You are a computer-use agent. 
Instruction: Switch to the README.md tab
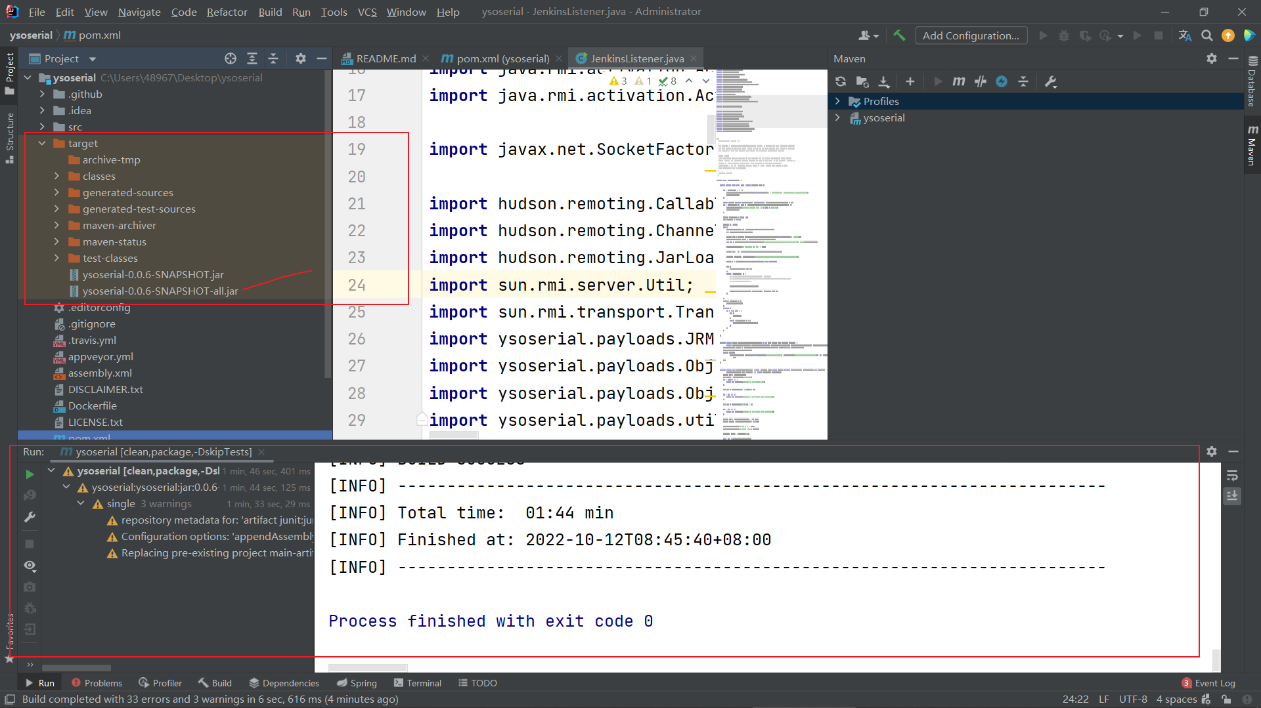(386, 58)
